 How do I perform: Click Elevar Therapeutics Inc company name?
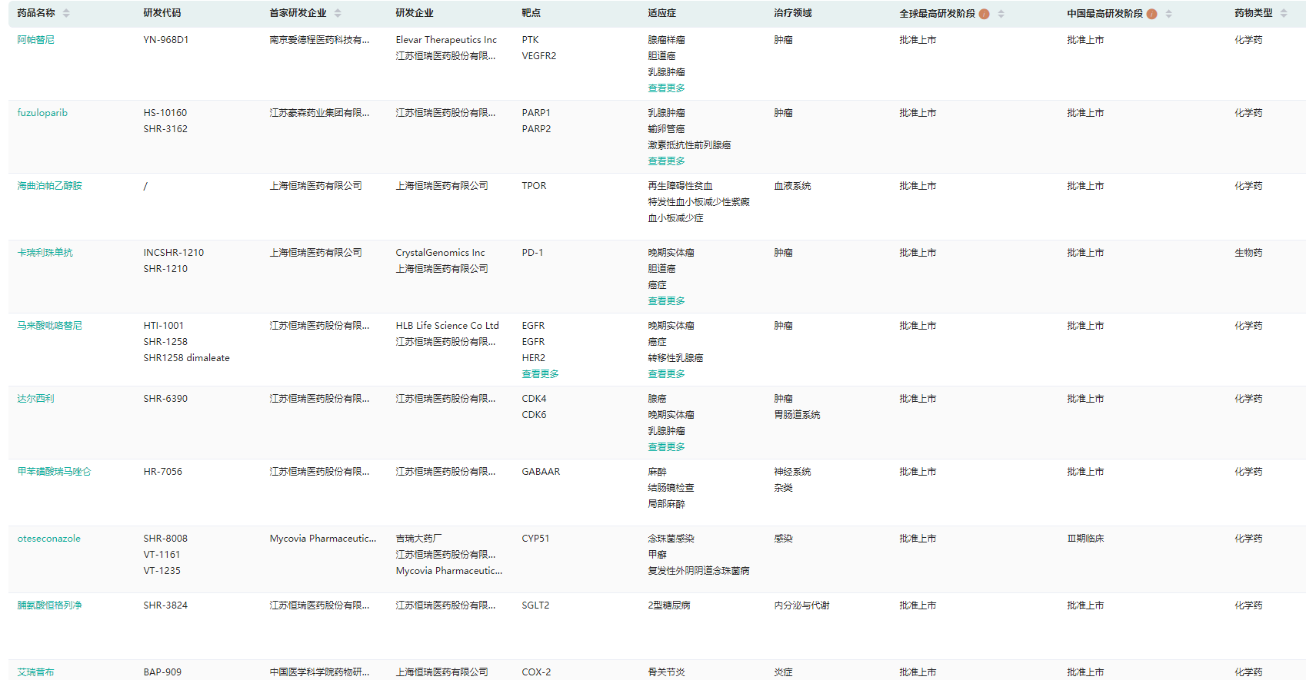click(x=446, y=40)
